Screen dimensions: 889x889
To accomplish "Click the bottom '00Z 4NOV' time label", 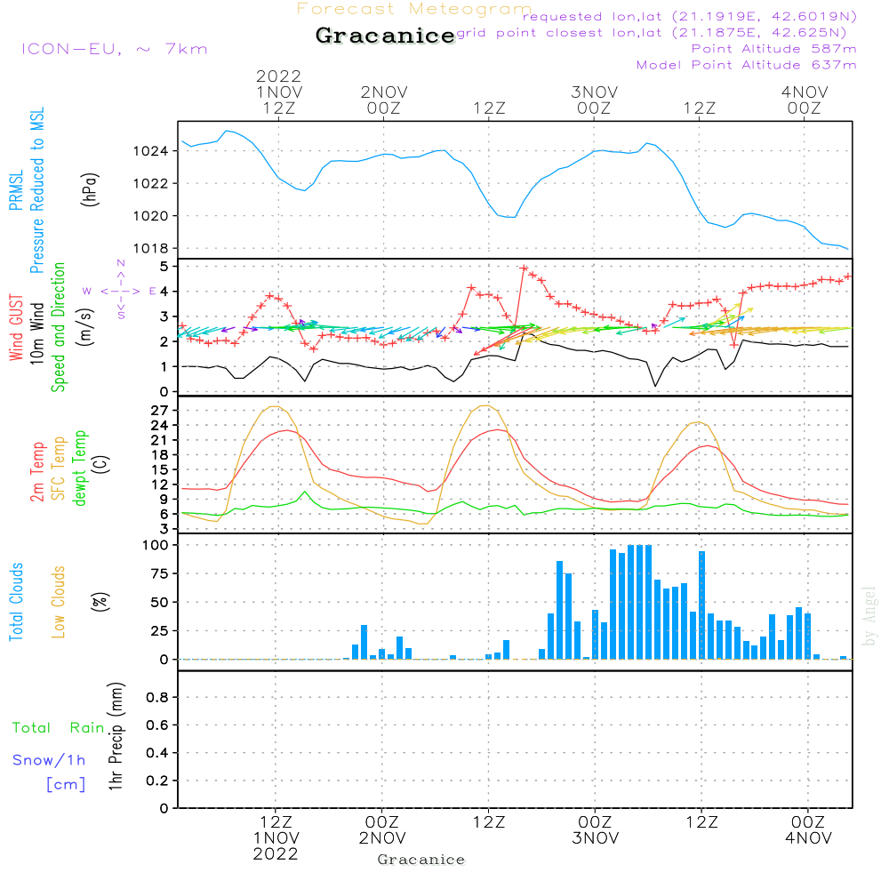I will point(808,830).
